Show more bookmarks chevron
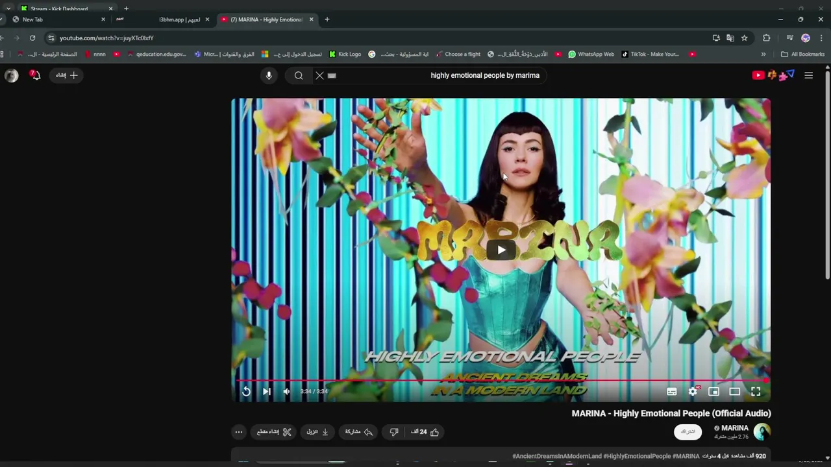Image resolution: width=831 pixels, height=467 pixels. tap(763, 54)
